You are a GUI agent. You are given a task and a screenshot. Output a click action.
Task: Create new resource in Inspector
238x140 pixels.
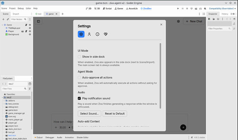coord(209,19)
